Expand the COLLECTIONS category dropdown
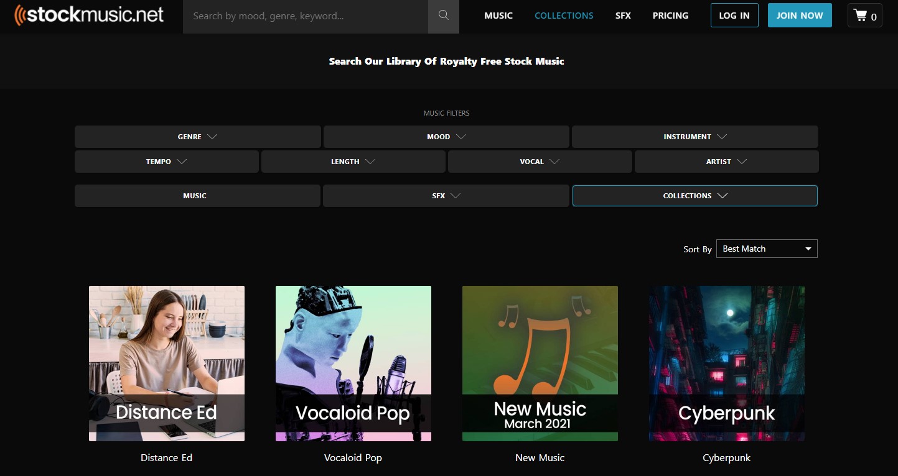Viewport: 898px width, 476px height. pos(695,196)
